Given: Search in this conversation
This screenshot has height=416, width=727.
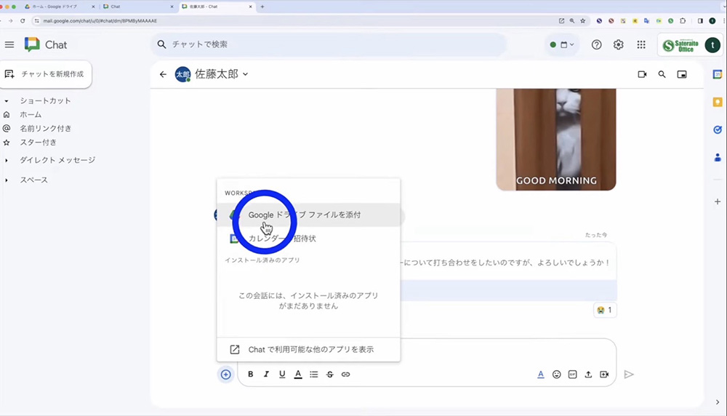Looking at the screenshot, I should (x=662, y=74).
